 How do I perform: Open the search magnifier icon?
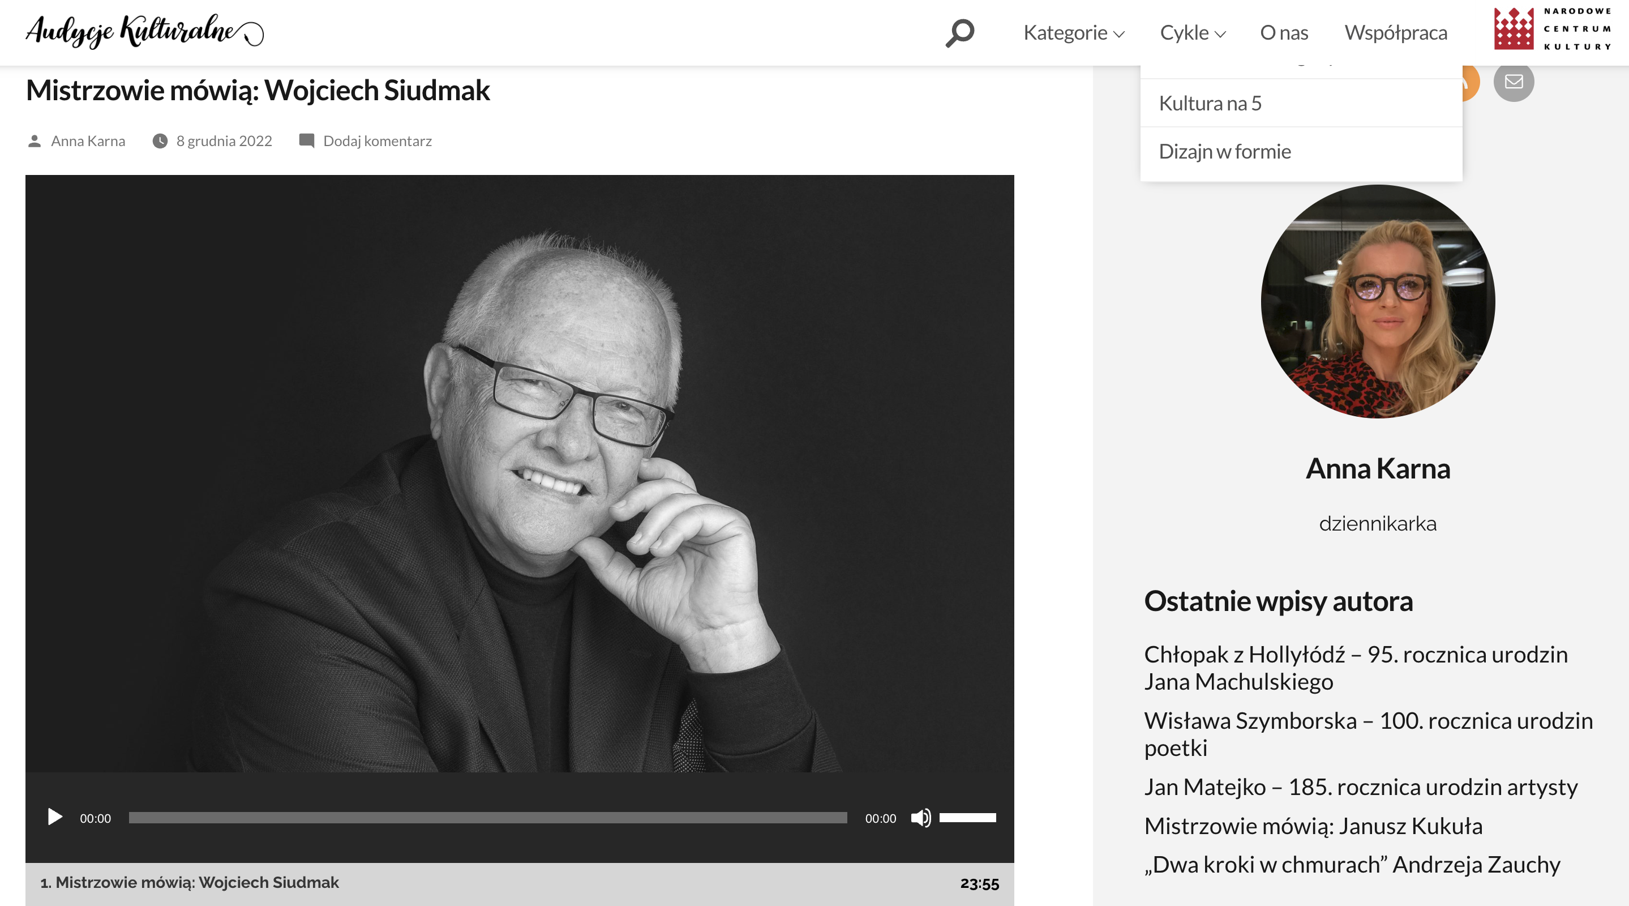(x=959, y=33)
